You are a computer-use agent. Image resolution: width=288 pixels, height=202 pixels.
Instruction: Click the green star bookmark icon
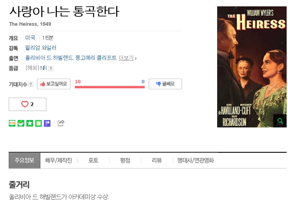tap(30, 123)
